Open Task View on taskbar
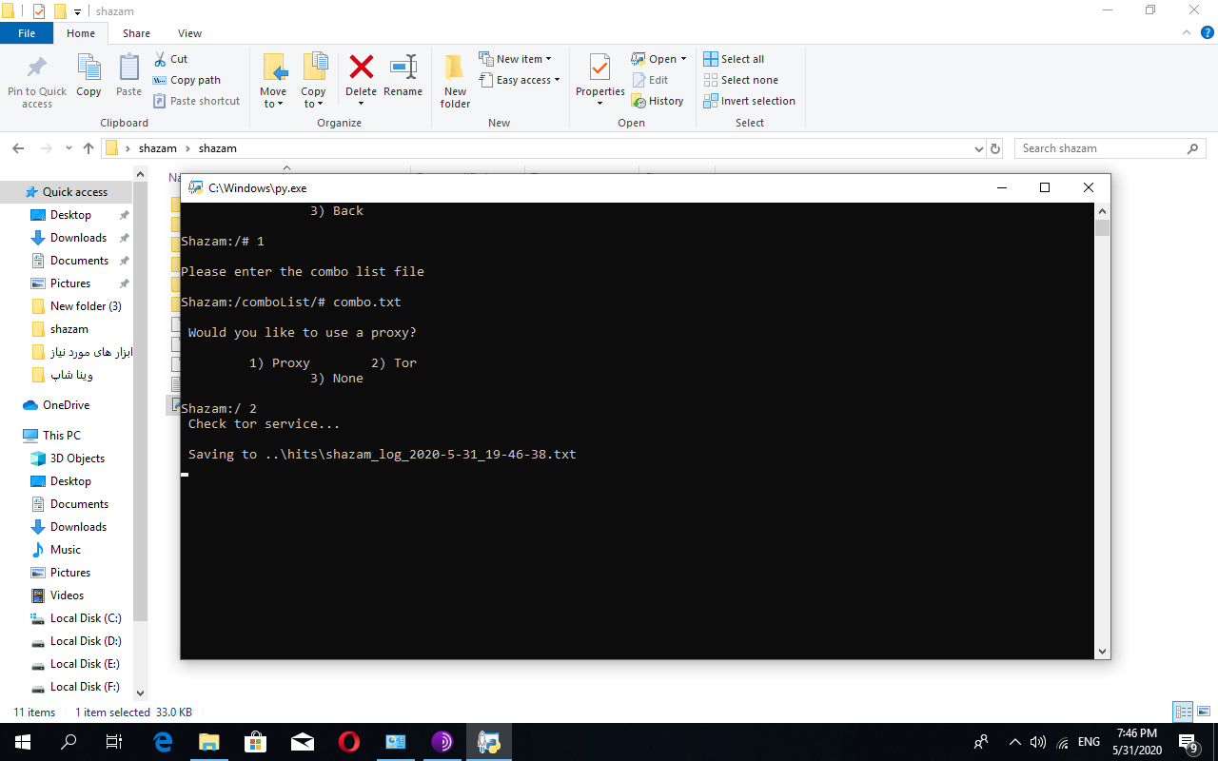 coord(114,741)
